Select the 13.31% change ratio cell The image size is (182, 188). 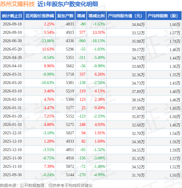tap(99, 33)
